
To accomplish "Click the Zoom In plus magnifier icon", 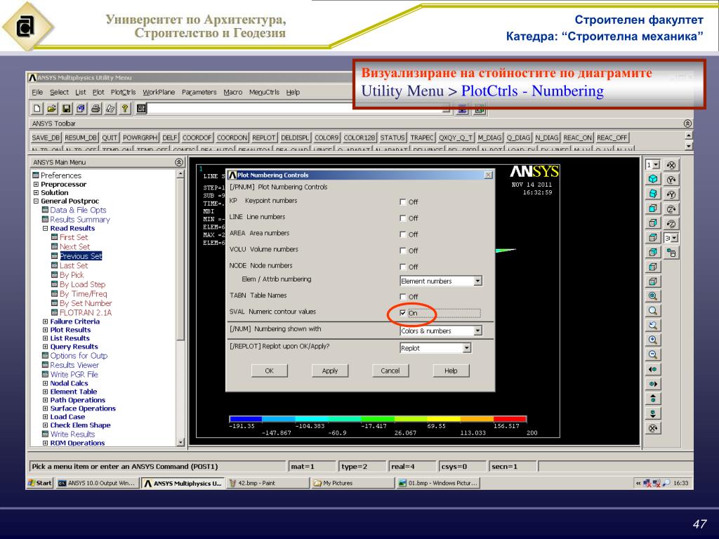I will click(653, 340).
